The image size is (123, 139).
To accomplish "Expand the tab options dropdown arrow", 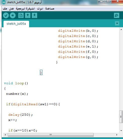I will coord(117,23).
